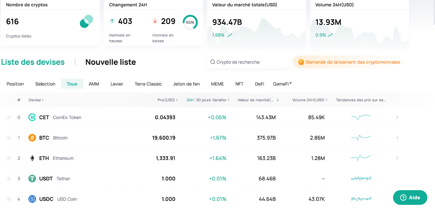This screenshot has height=209, width=435.
Task: Open the Aide help button
Action: click(x=410, y=198)
